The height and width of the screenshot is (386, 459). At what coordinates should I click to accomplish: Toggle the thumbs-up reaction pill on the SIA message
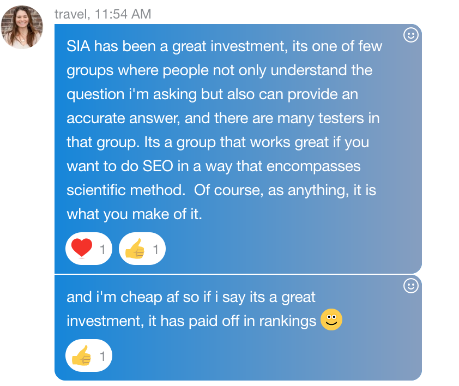142,250
